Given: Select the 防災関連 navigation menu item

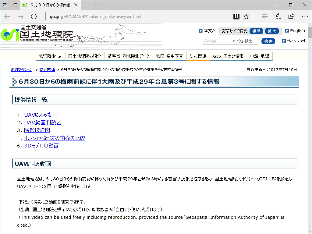Looking at the screenshot, I should [198, 56].
